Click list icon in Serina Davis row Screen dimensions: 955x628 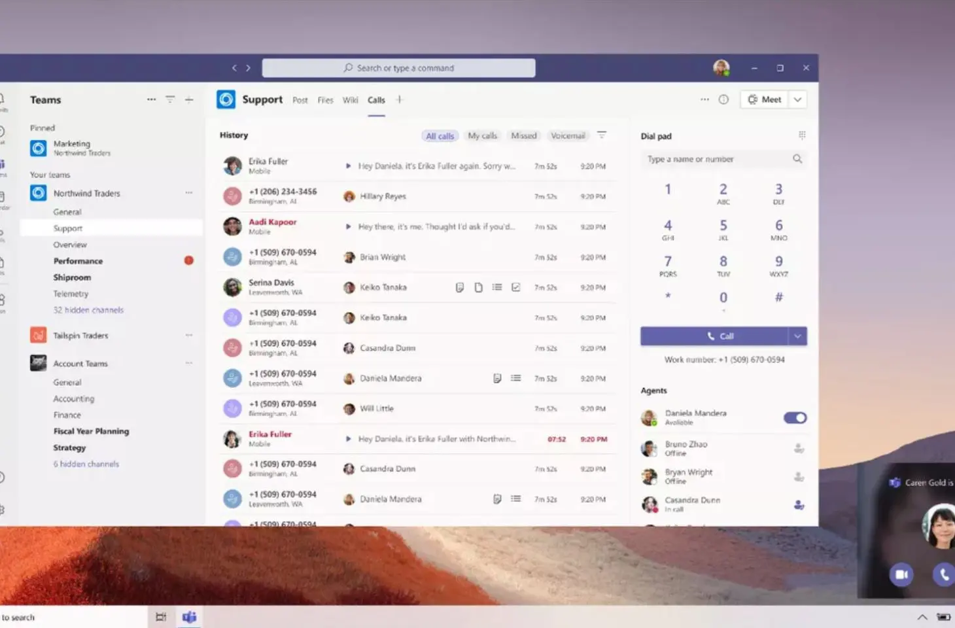pyautogui.click(x=497, y=287)
